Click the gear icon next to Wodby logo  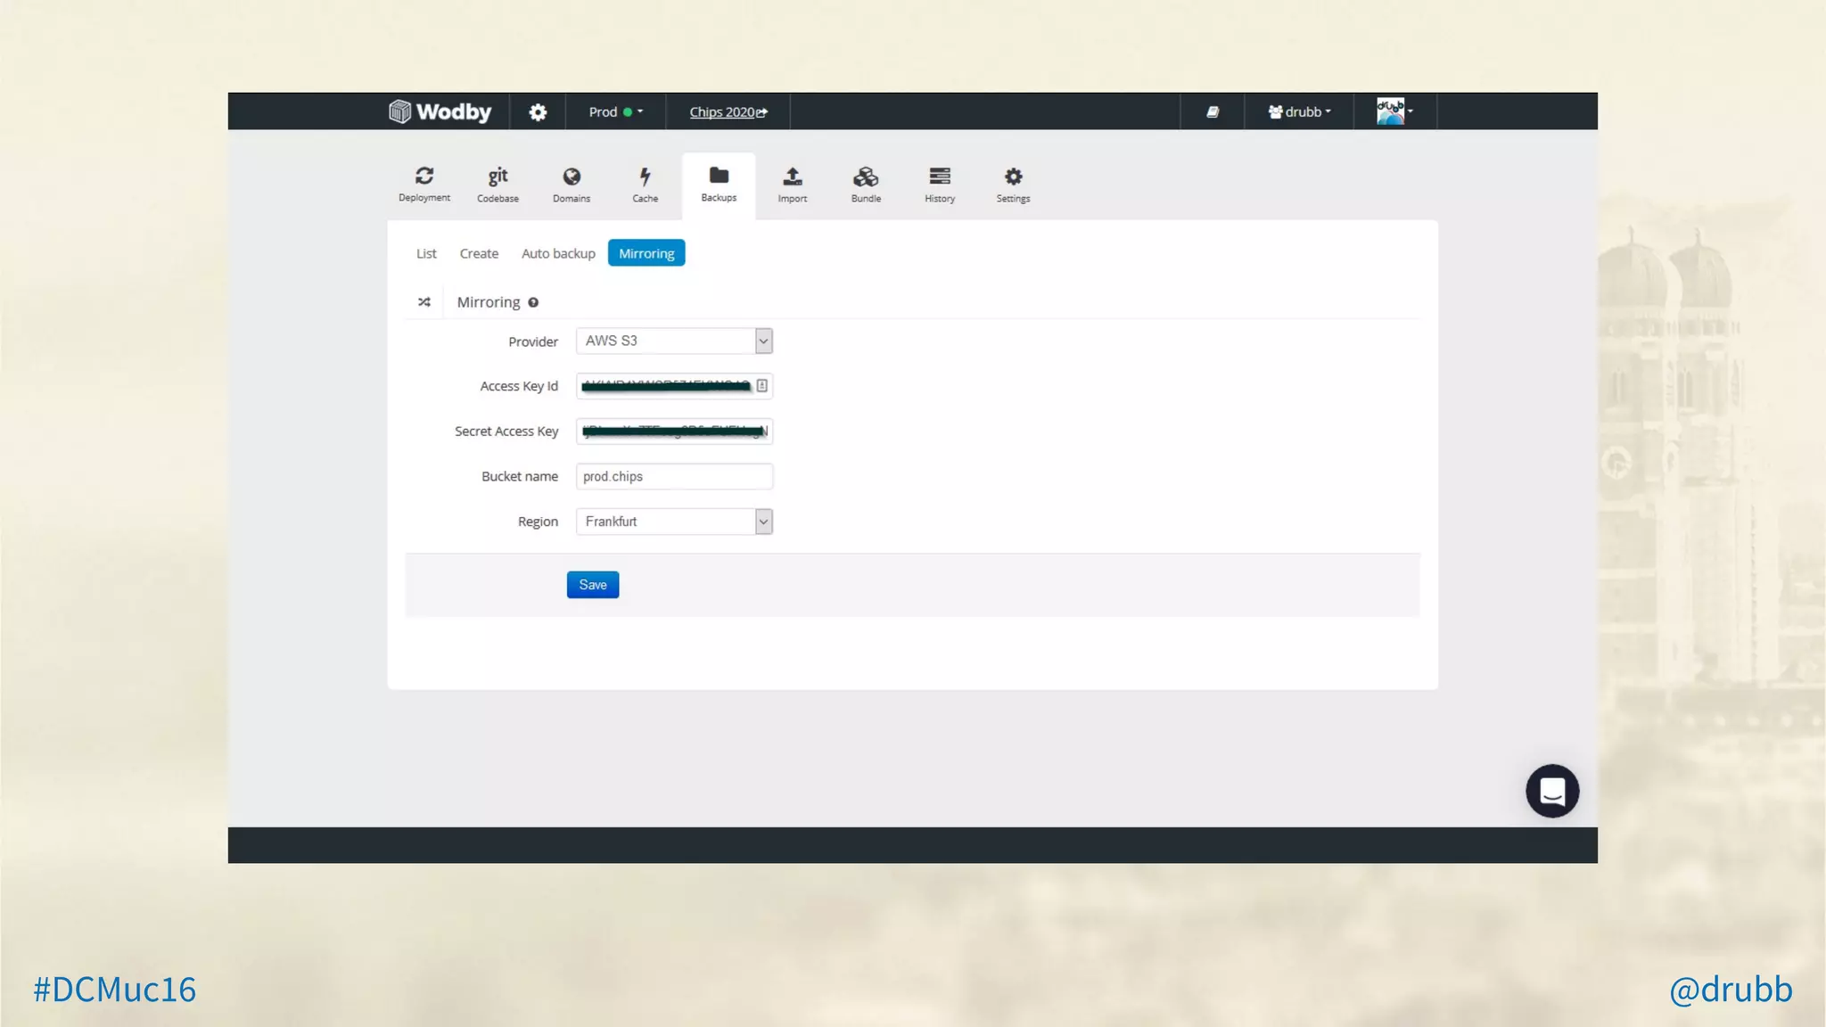pos(538,112)
